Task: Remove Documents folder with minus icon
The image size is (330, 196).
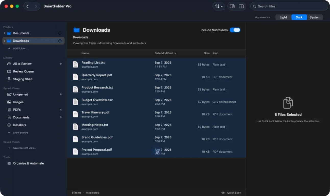Action: click(60, 33)
